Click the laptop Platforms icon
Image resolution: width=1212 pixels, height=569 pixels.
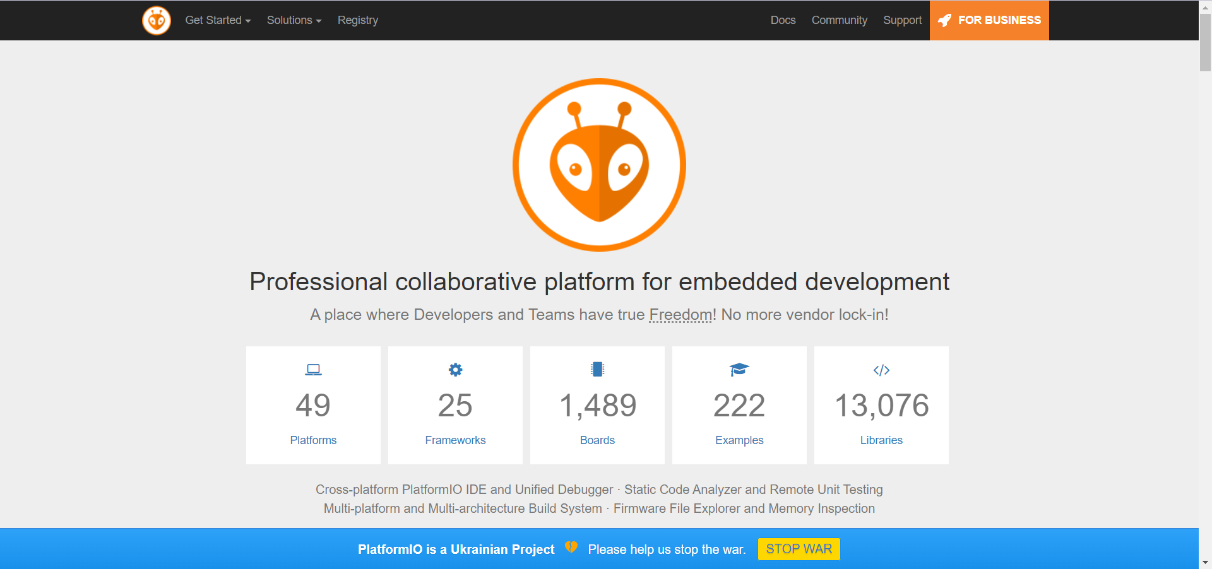[313, 370]
